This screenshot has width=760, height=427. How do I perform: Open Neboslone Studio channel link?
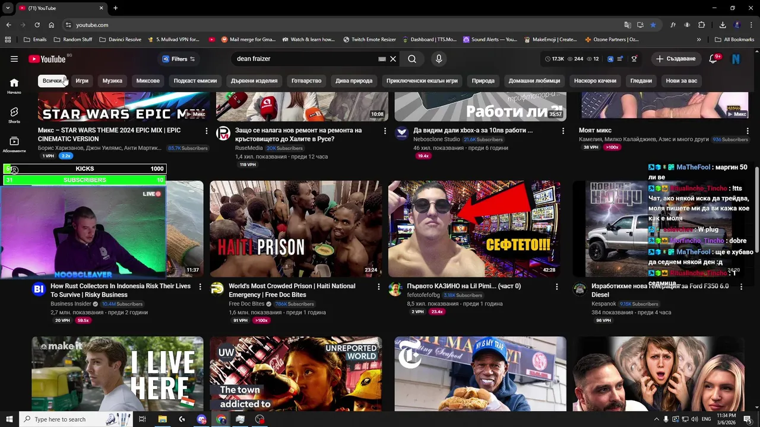tap(436, 139)
